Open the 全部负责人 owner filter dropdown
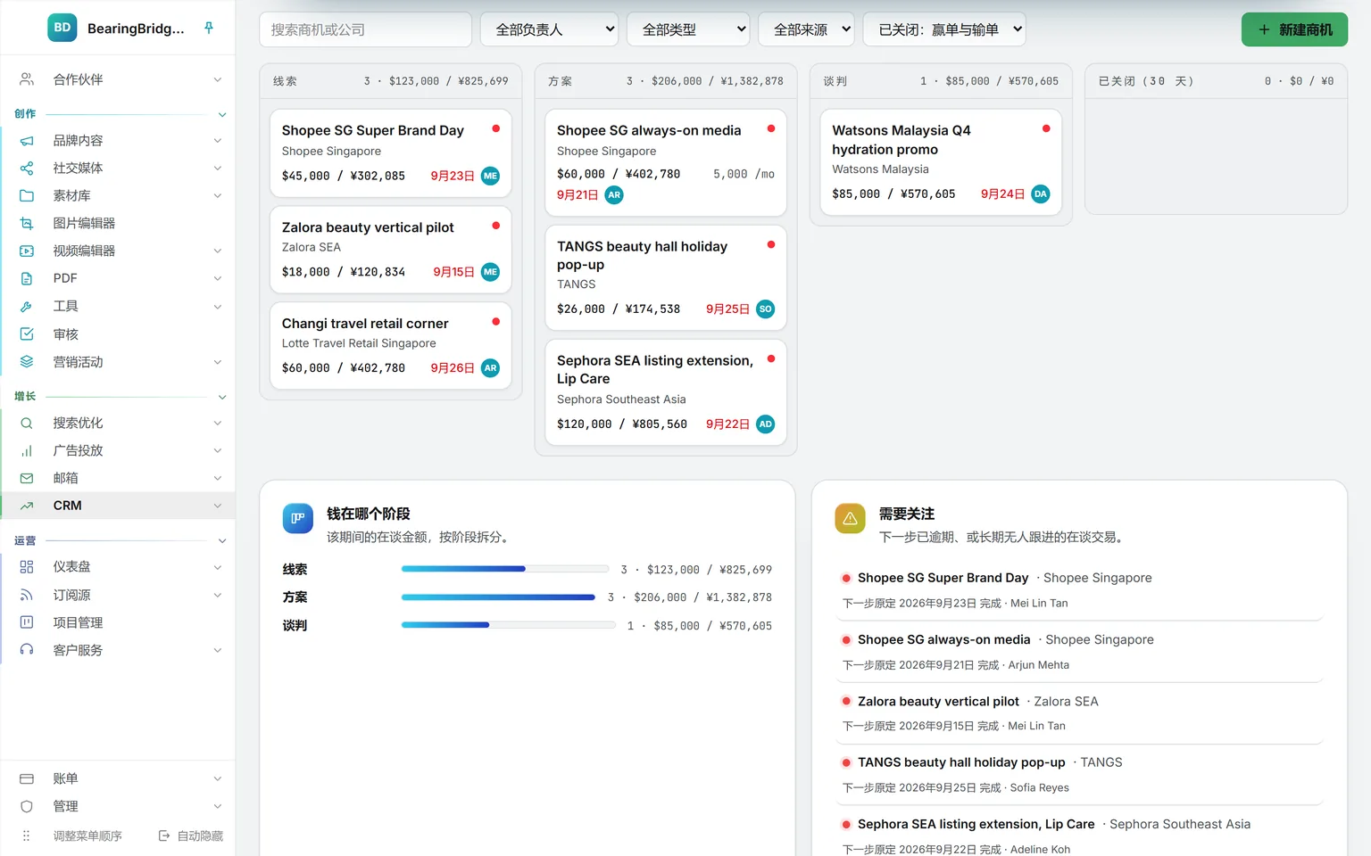The height and width of the screenshot is (856, 1371). click(x=550, y=29)
